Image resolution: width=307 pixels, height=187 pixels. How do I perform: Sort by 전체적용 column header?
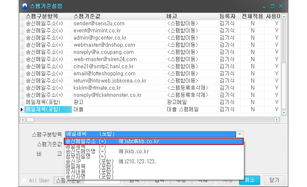(x=253, y=16)
